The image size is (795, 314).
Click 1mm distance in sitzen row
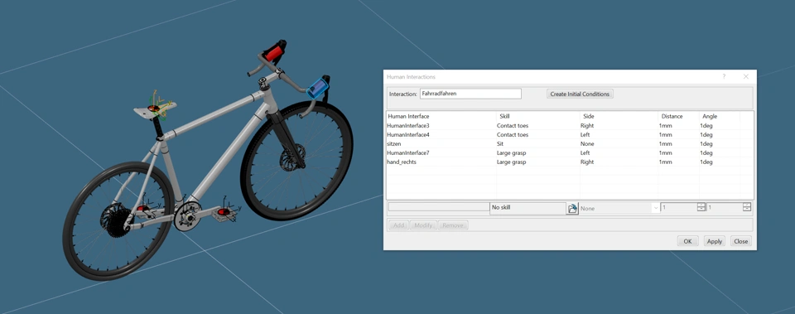pyautogui.click(x=665, y=143)
